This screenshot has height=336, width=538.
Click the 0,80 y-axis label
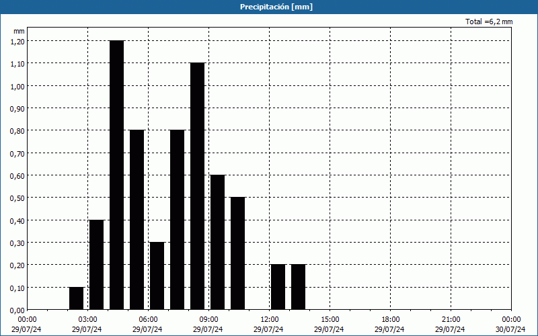tap(17, 131)
